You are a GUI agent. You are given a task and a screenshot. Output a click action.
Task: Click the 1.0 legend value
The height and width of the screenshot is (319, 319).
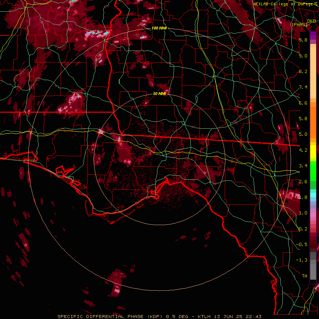303,213
